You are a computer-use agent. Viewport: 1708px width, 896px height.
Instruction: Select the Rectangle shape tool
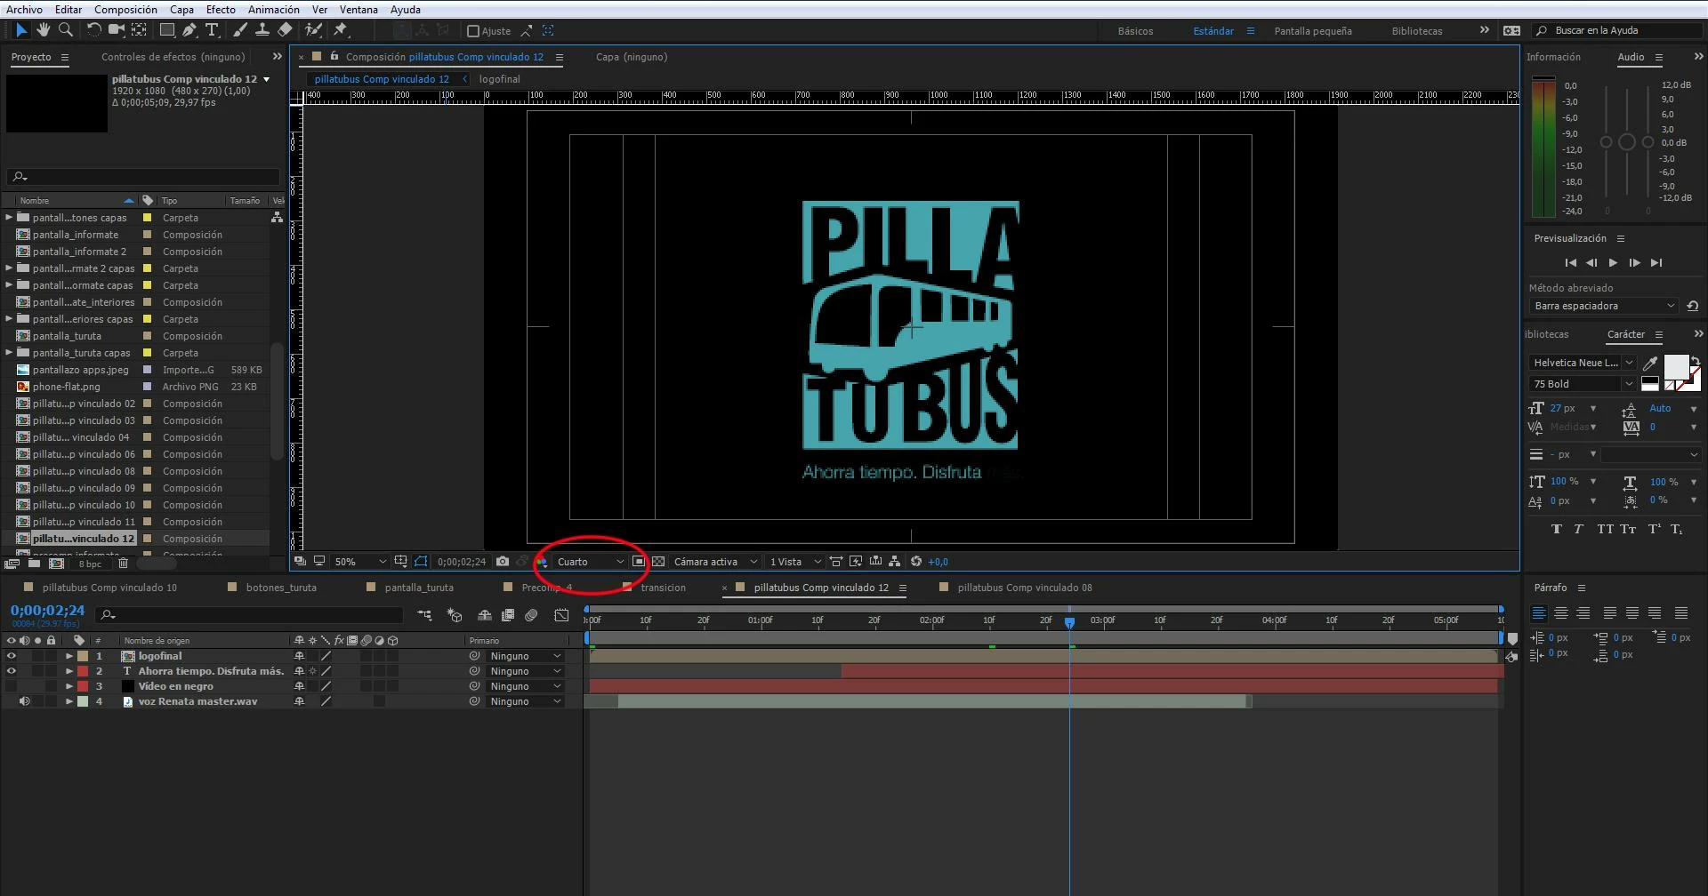click(166, 30)
